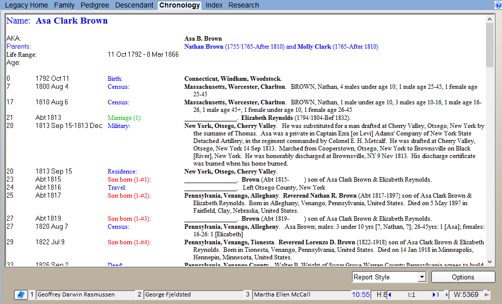Click the Nathan Brown parent link

tap(203, 47)
